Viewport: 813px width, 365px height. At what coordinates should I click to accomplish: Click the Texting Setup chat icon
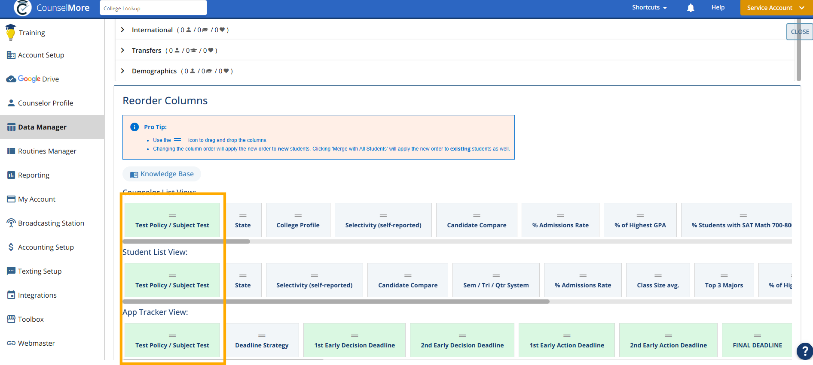pyautogui.click(x=11, y=271)
